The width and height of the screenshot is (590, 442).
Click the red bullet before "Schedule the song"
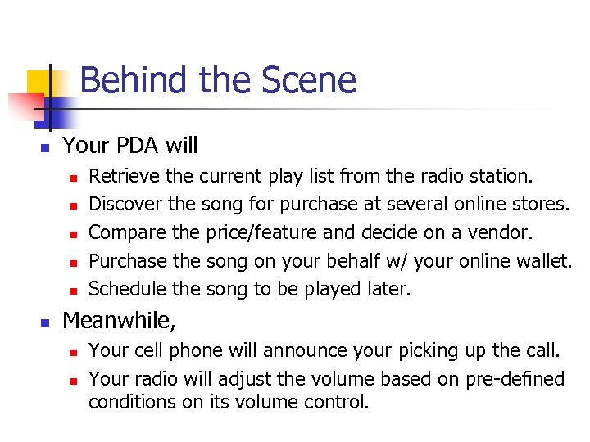tap(72, 291)
